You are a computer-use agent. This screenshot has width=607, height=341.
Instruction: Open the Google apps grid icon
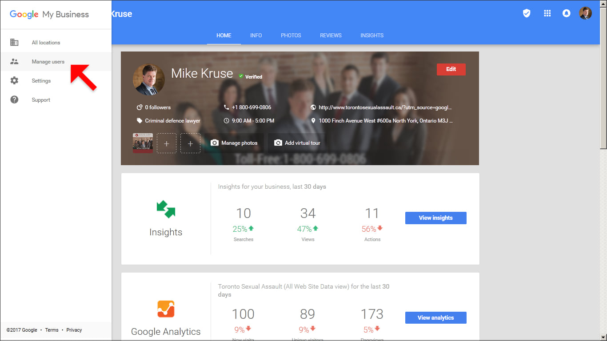[x=547, y=13]
